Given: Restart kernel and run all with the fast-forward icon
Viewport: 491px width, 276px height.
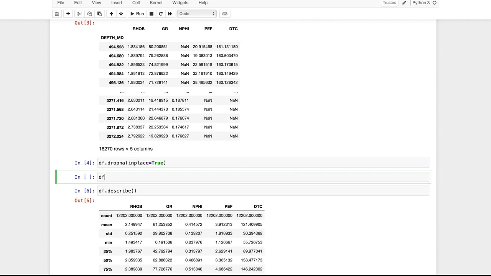Looking at the screenshot, I should (170, 14).
